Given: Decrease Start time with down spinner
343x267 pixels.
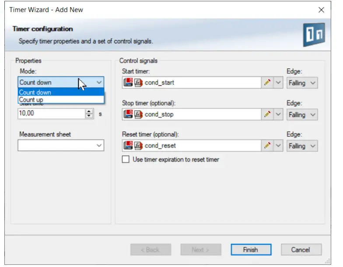Looking at the screenshot, I should (x=89, y=116).
